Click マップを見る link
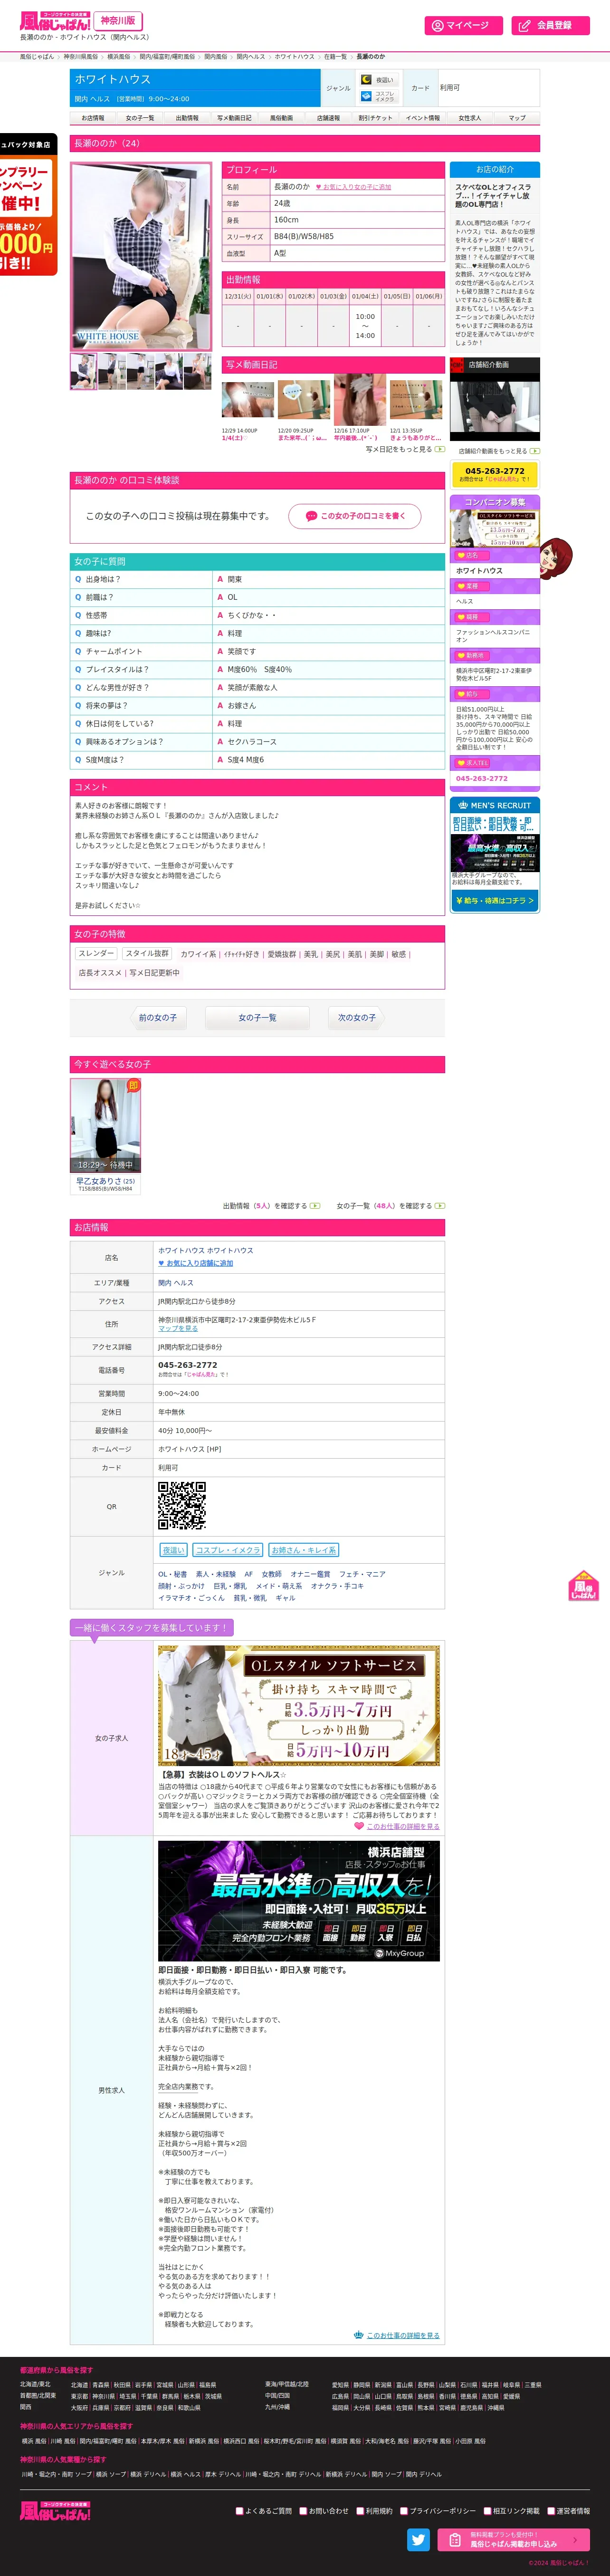Viewport: 610px width, 2576px height. pos(178,1328)
